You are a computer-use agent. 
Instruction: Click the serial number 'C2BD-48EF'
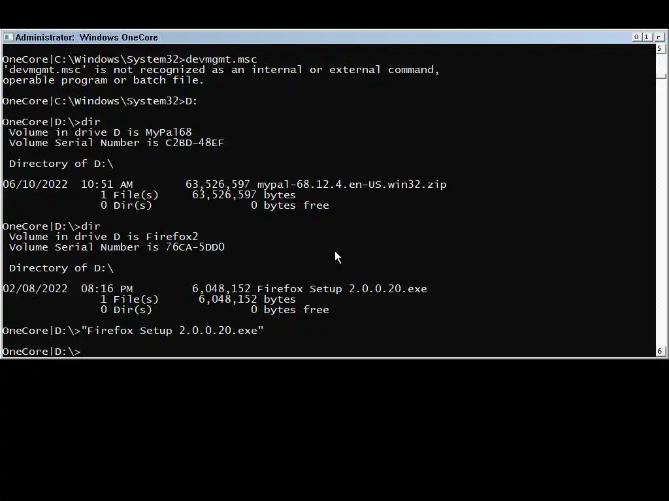[x=195, y=143]
